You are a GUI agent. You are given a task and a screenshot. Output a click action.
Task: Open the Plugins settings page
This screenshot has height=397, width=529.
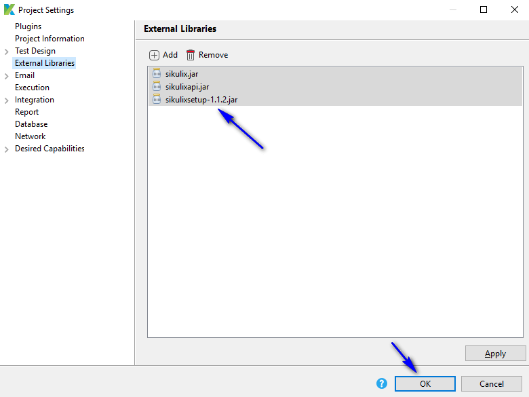click(x=28, y=26)
